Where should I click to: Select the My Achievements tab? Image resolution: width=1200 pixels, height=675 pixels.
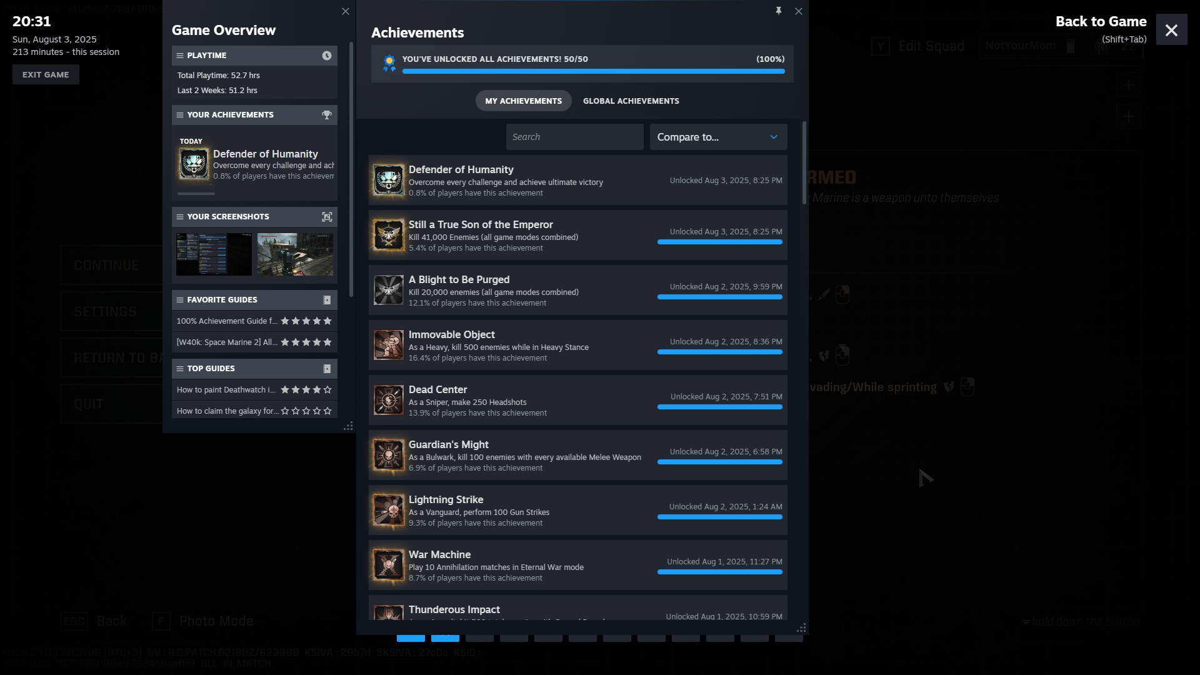pyautogui.click(x=523, y=101)
